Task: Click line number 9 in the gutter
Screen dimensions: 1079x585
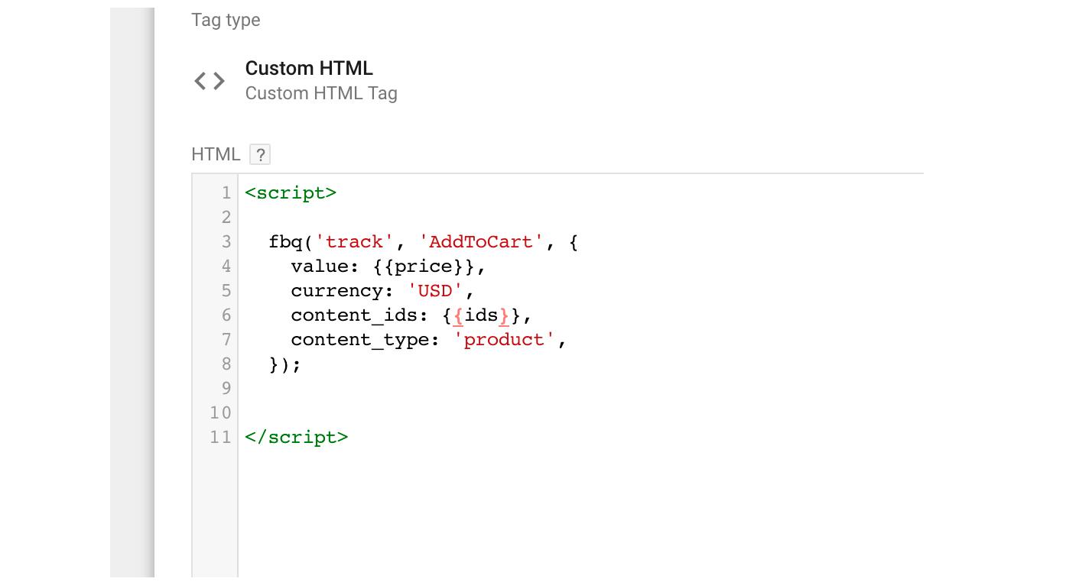Action: 226,389
